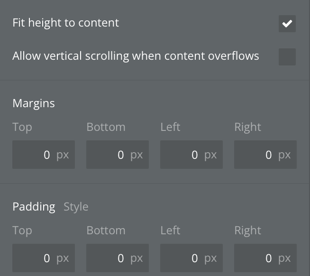Click the 'Right' label under Margins
The height and width of the screenshot is (276, 310).
coord(247,127)
